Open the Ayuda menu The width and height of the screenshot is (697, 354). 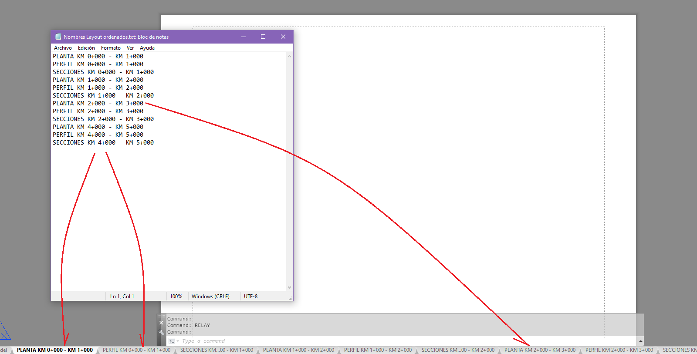[x=147, y=48]
